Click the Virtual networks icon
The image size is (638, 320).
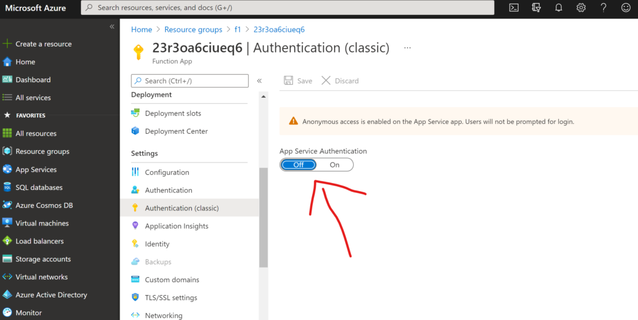(x=7, y=277)
